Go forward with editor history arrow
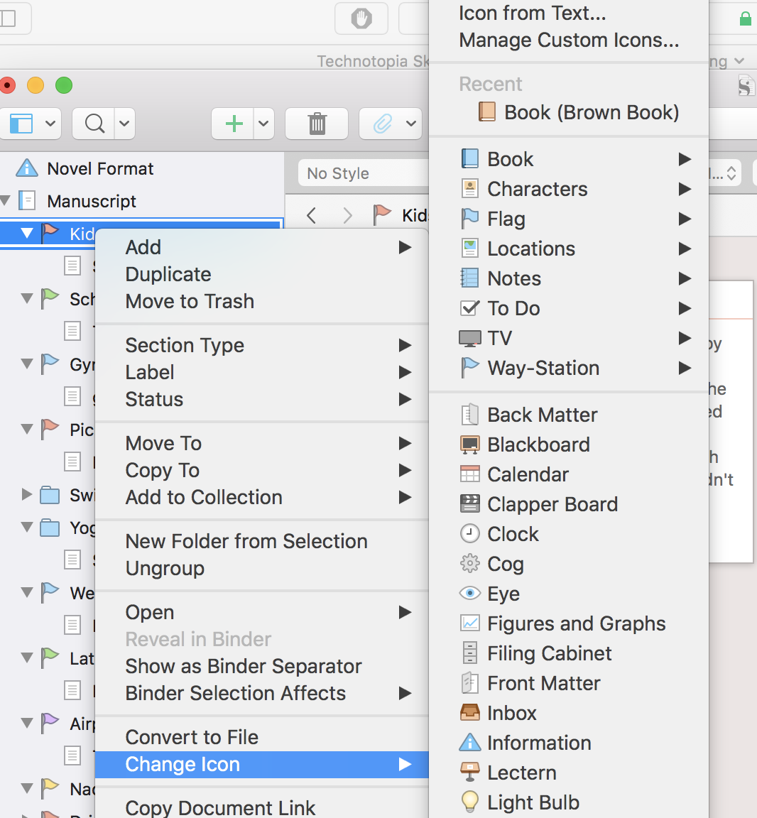 point(347,215)
